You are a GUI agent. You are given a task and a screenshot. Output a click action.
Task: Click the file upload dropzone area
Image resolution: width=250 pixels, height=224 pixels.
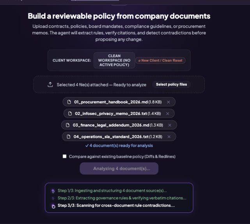click(x=119, y=84)
